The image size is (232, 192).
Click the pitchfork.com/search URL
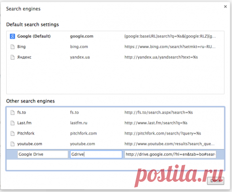(163, 133)
